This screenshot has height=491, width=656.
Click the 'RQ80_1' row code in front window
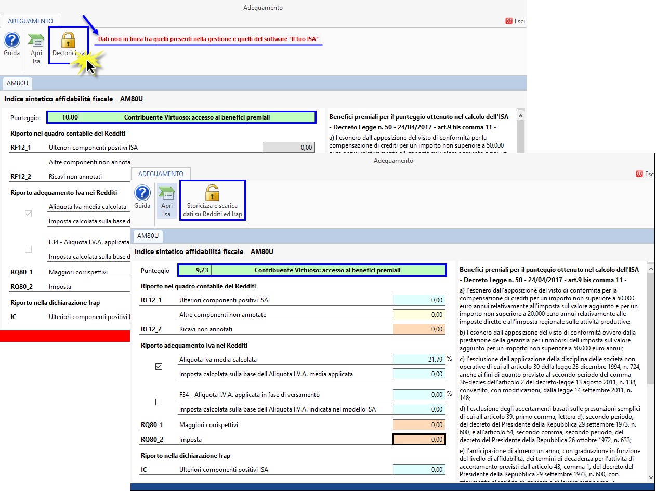(152, 424)
